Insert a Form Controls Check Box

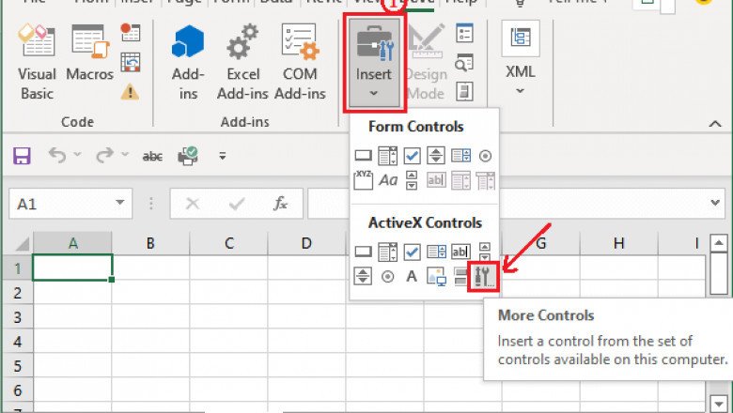tap(412, 156)
